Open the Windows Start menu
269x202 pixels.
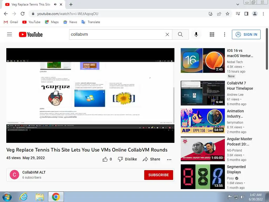tap(7, 197)
